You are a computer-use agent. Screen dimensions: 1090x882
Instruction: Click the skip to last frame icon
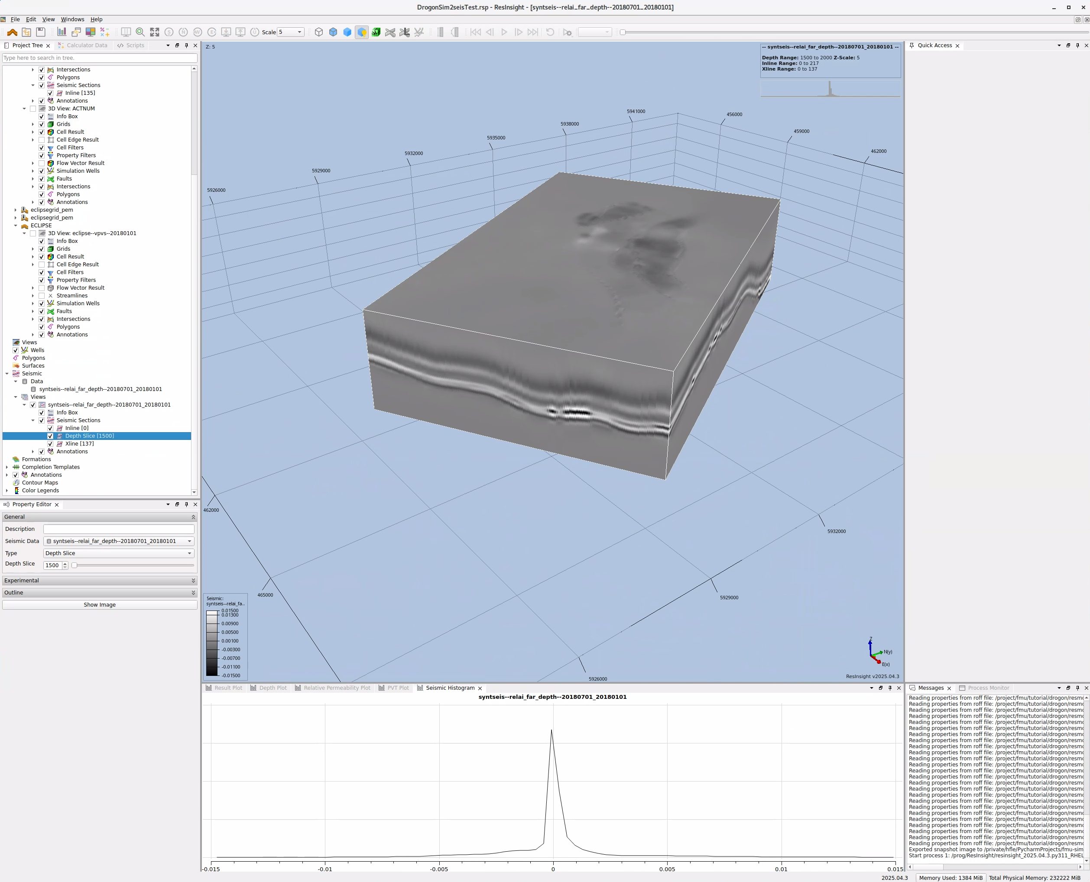pos(532,32)
